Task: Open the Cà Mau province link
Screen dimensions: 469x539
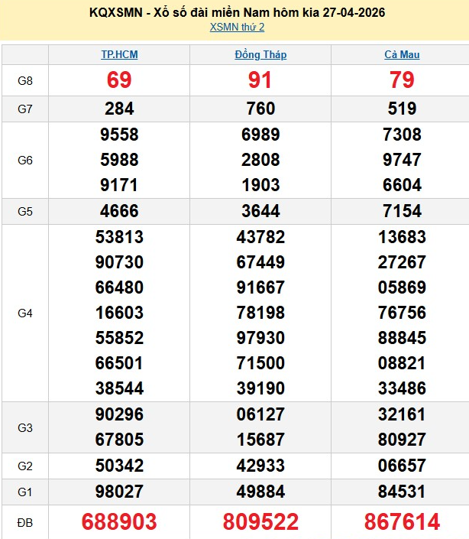Action: pyautogui.click(x=402, y=55)
